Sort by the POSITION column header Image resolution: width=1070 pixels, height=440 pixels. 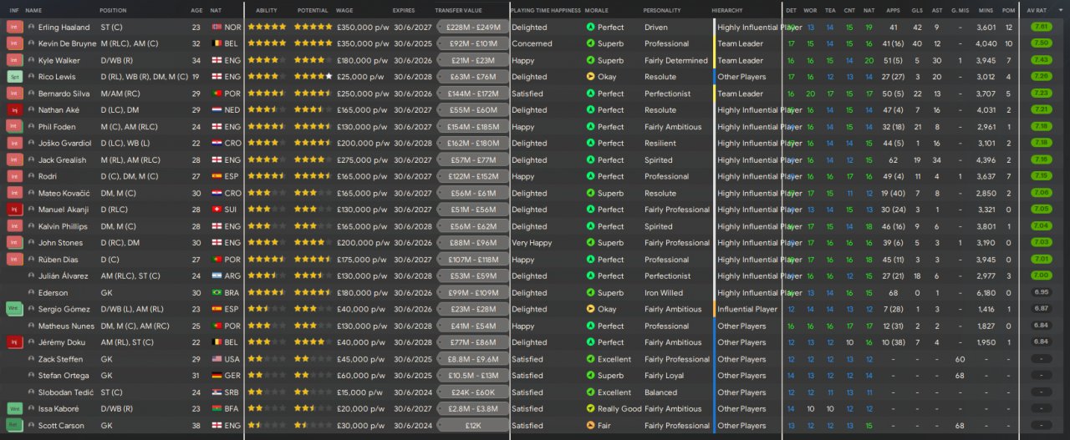113,10
